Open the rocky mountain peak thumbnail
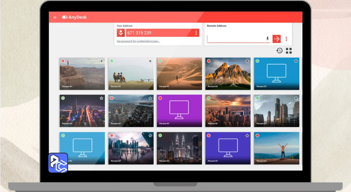 point(228,74)
